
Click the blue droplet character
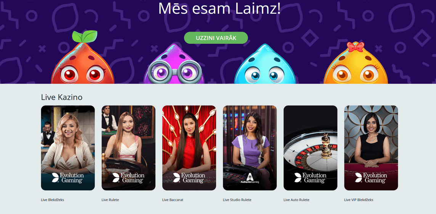[264, 64]
